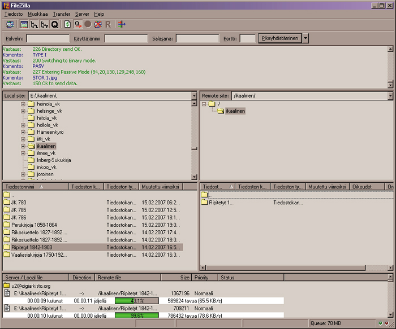Select the Vaaliasiakirjoja 1750-192... folder icon
This screenshot has width=396, height=329.
coord(7,255)
